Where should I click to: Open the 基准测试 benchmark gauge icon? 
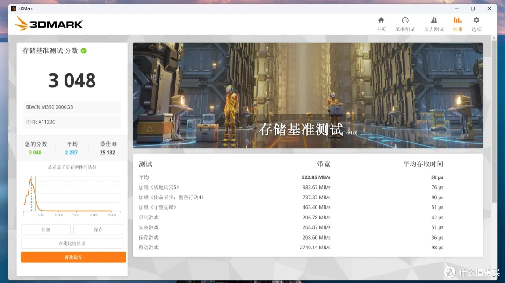tap(405, 20)
